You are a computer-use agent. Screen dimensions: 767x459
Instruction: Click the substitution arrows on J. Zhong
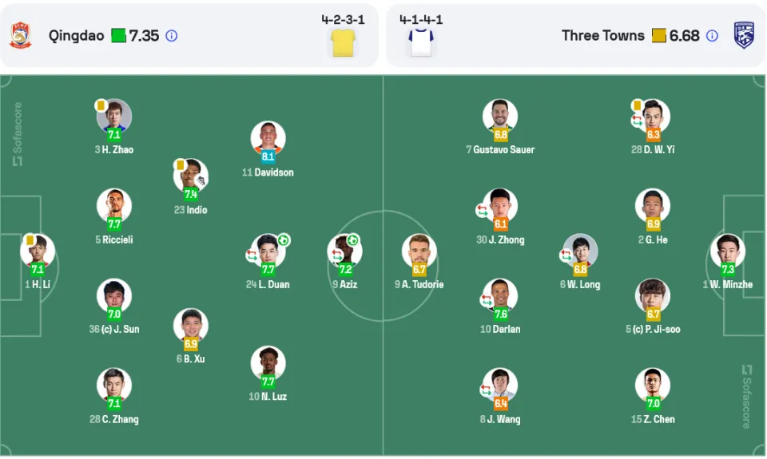pos(483,211)
